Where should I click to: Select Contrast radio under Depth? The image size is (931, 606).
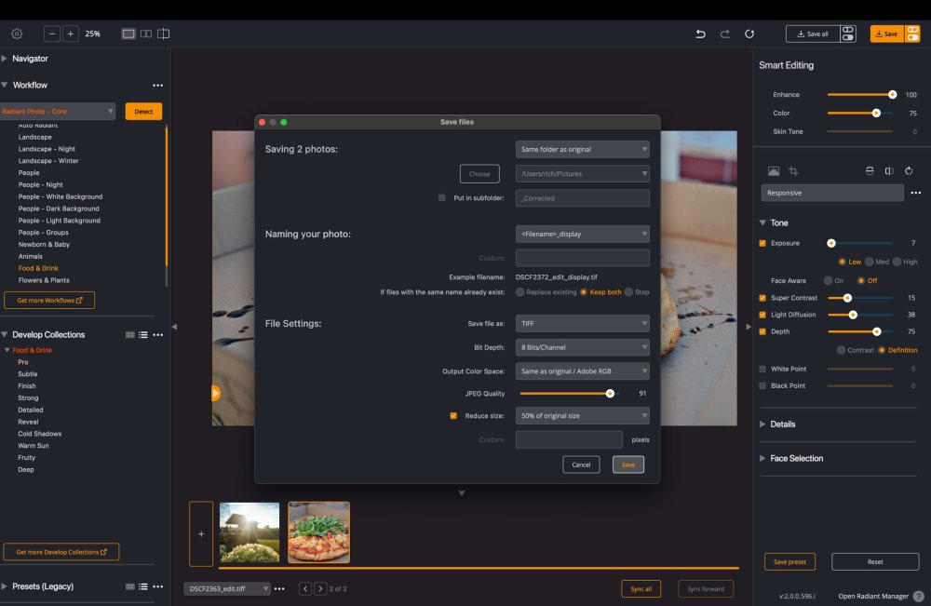(841, 350)
